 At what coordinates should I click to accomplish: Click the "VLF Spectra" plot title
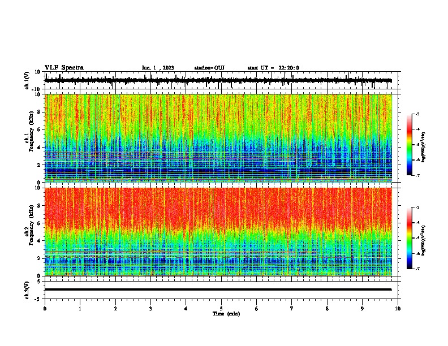pos(64,68)
